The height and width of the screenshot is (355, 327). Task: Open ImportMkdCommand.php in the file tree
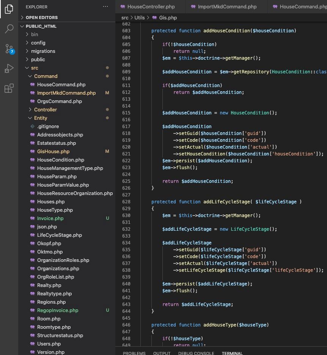[x=67, y=93]
